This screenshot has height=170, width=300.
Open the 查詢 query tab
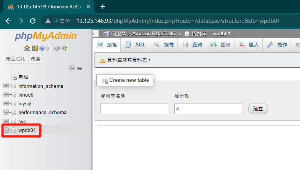pos(192,45)
